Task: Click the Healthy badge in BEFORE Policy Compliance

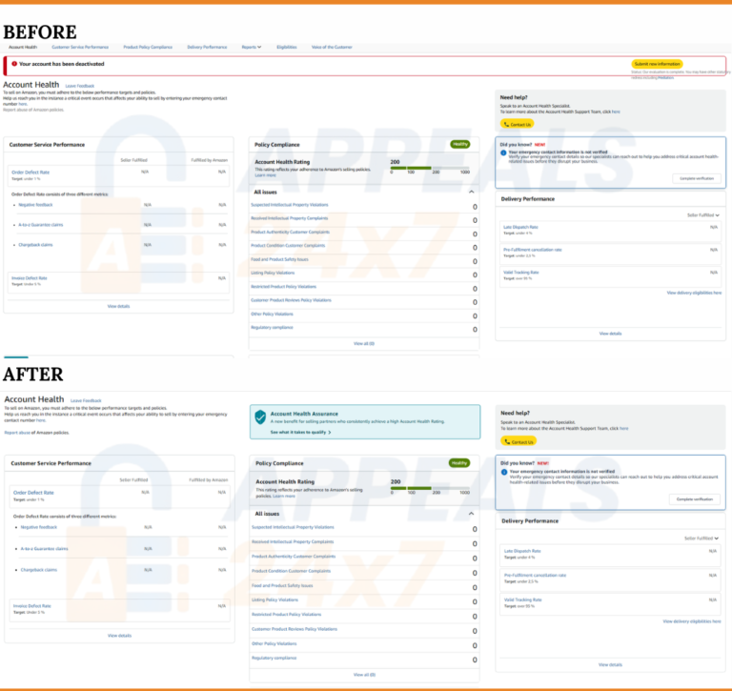Action: coord(459,144)
